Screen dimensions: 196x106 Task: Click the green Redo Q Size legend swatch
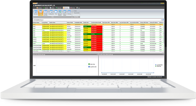click(89, 64)
